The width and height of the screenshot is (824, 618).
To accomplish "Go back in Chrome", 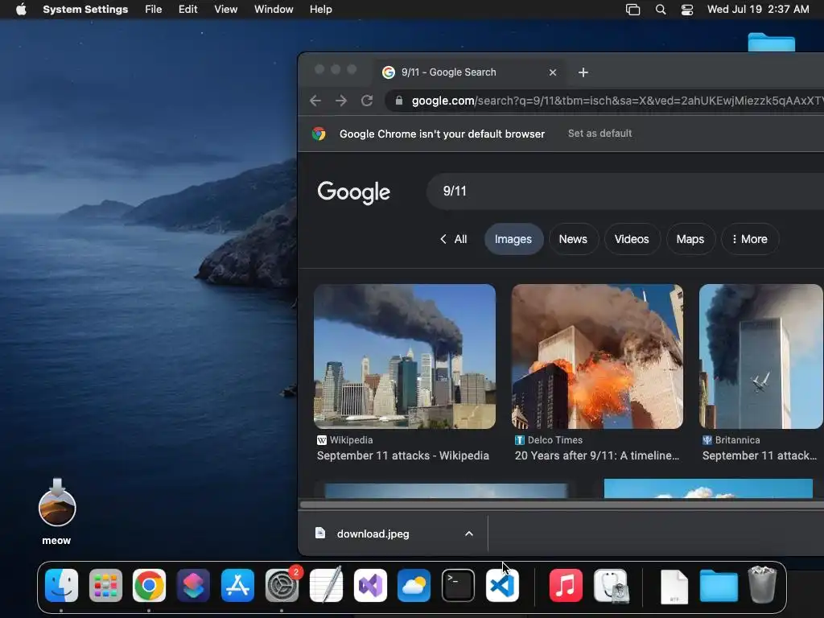I will pyautogui.click(x=315, y=101).
